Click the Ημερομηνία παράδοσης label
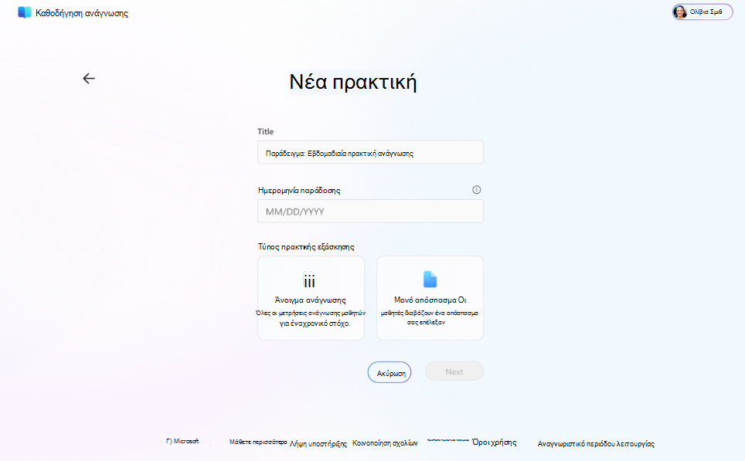 tap(299, 191)
